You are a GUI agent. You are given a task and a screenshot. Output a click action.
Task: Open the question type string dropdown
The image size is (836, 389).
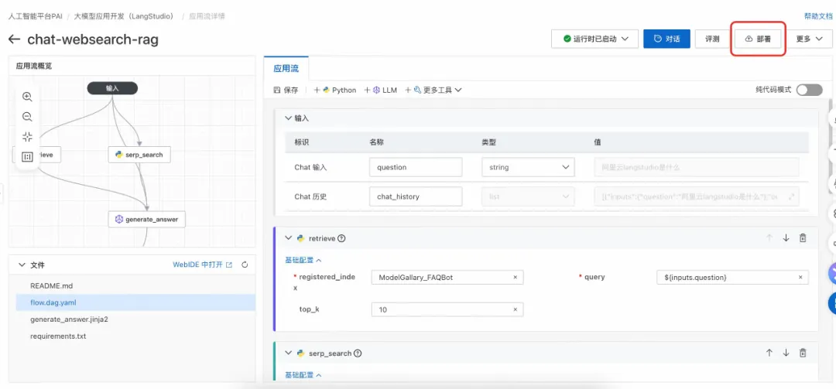(x=529, y=167)
